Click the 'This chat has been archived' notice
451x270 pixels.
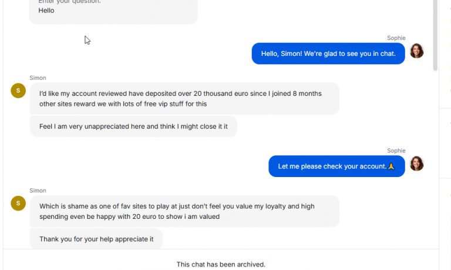click(x=221, y=264)
